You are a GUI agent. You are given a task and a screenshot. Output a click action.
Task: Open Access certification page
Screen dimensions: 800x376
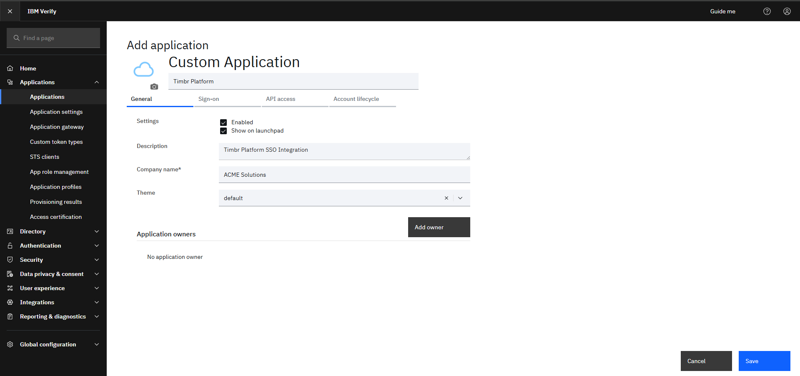pyautogui.click(x=53, y=217)
